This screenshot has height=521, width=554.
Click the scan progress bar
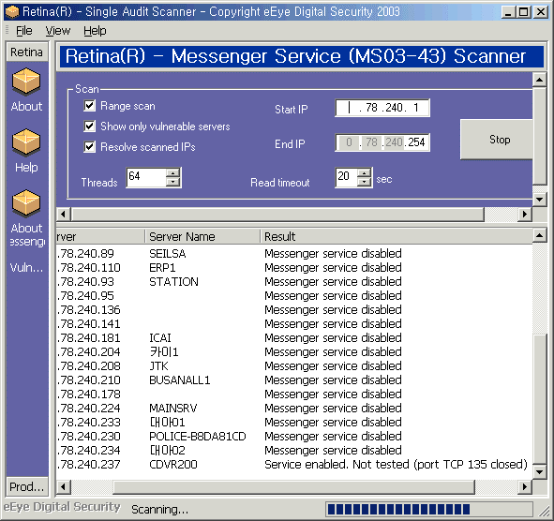pos(429,510)
